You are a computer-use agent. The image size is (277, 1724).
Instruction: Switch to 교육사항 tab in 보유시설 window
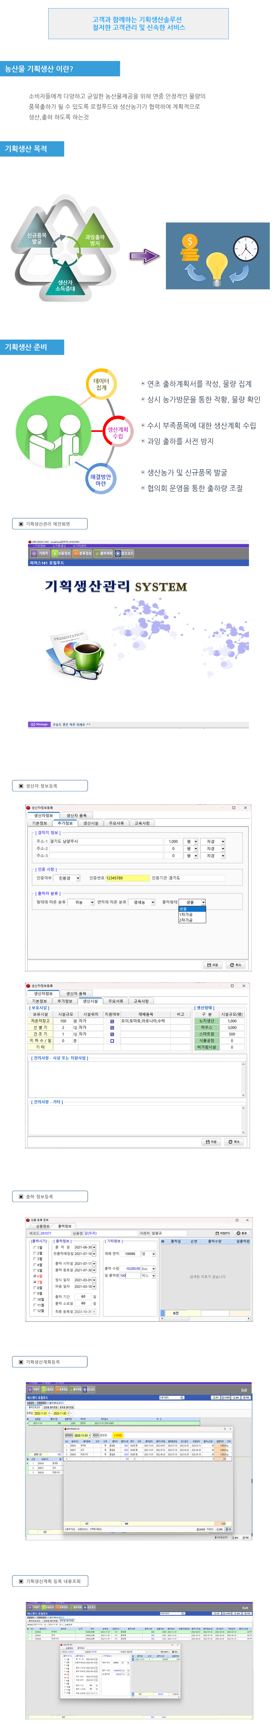[142, 1001]
